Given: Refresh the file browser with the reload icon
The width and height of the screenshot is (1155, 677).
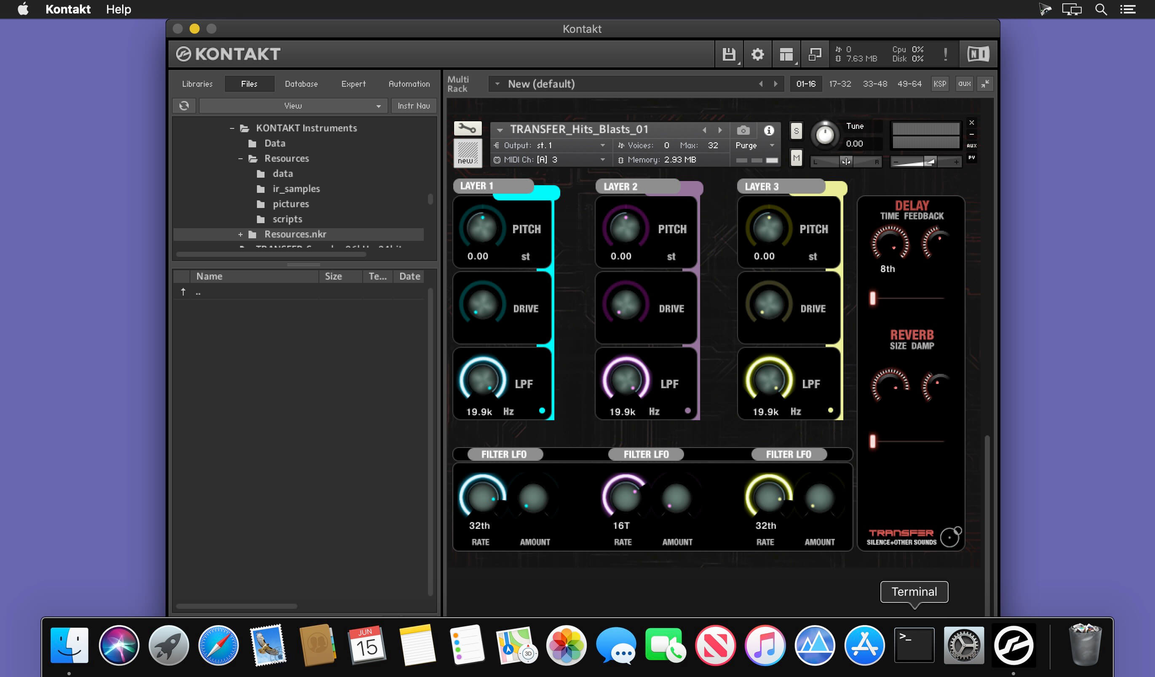Looking at the screenshot, I should pyautogui.click(x=184, y=106).
